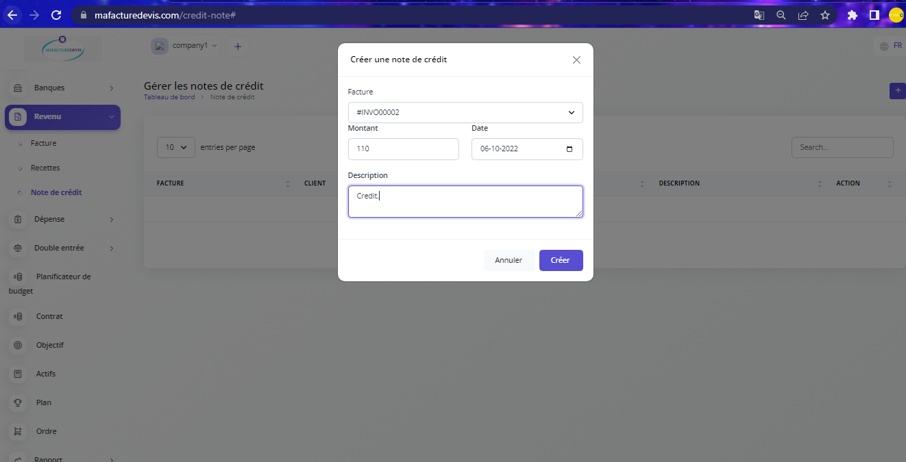Click the Montant input field with 110
This screenshot has width=906, height=462.
[404, 149]
